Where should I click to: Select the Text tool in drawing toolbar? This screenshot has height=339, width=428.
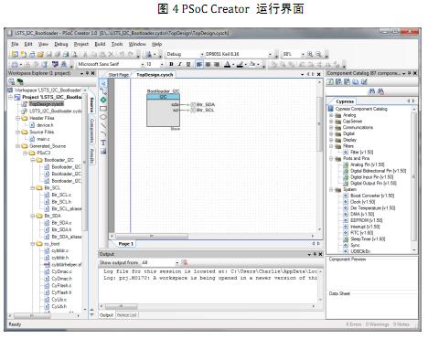click(x=103, y=143)
